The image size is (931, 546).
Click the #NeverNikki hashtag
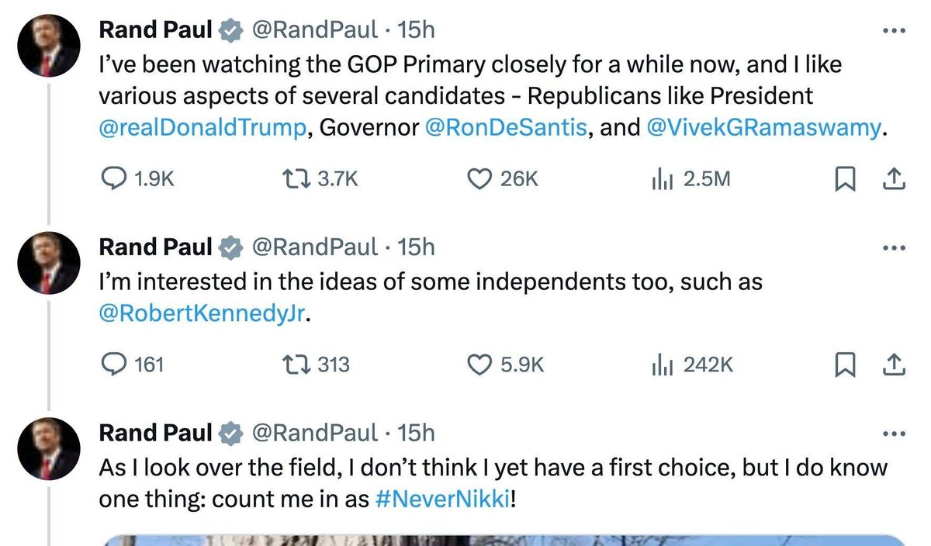(x=442, y=499)
